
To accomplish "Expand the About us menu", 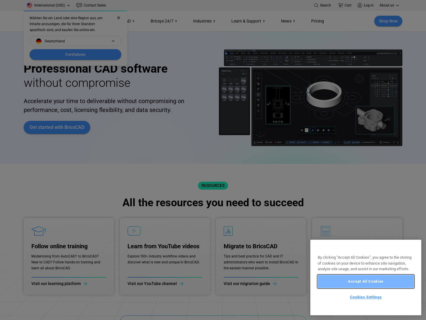I will pyautogui.click(x=389, y=5).
